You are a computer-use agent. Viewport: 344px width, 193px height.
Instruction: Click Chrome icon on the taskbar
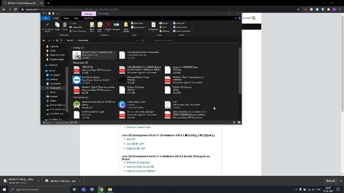point(101,189)
